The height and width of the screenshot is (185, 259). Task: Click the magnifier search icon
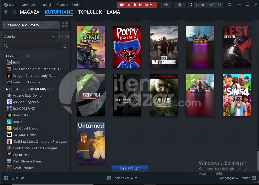coord(6,46)
